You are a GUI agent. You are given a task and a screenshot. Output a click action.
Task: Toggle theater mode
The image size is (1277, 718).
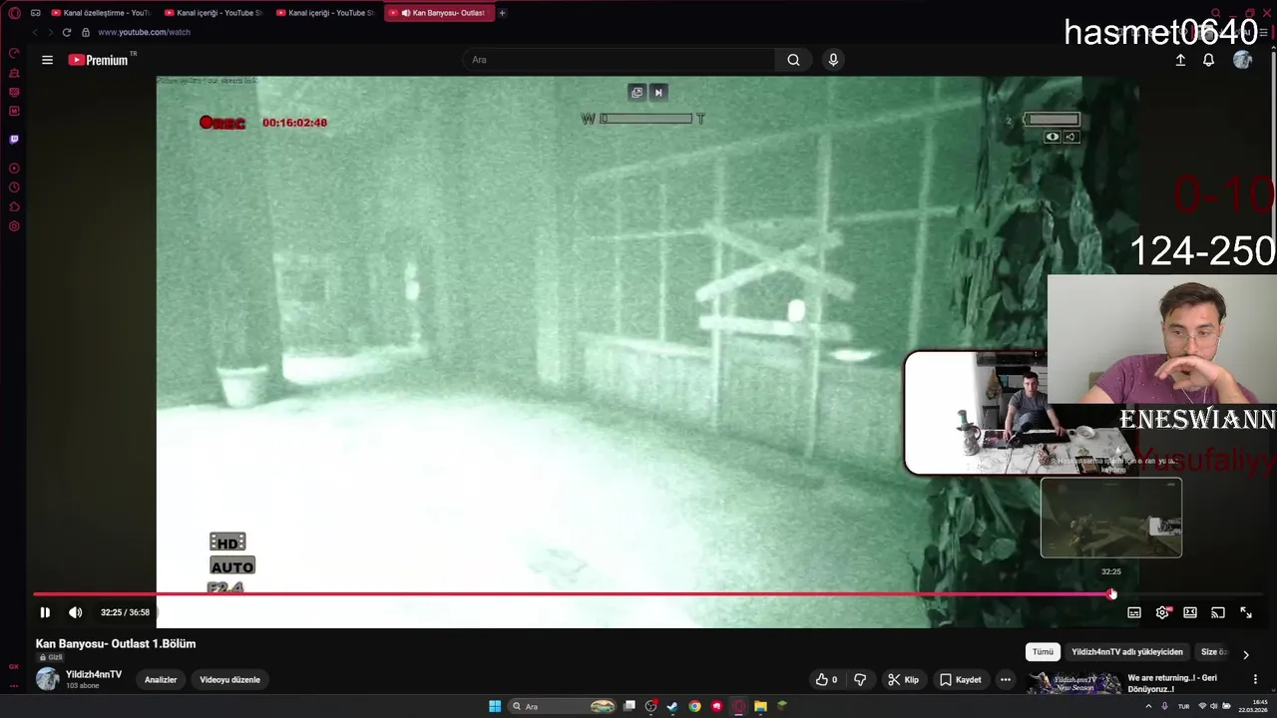click(x=1190, y=612)
